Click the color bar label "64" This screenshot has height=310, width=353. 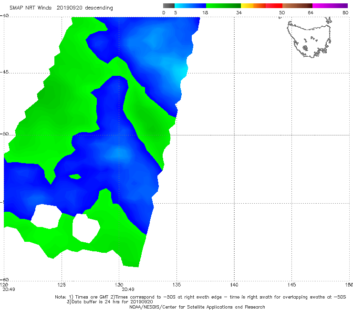(311, 13)
